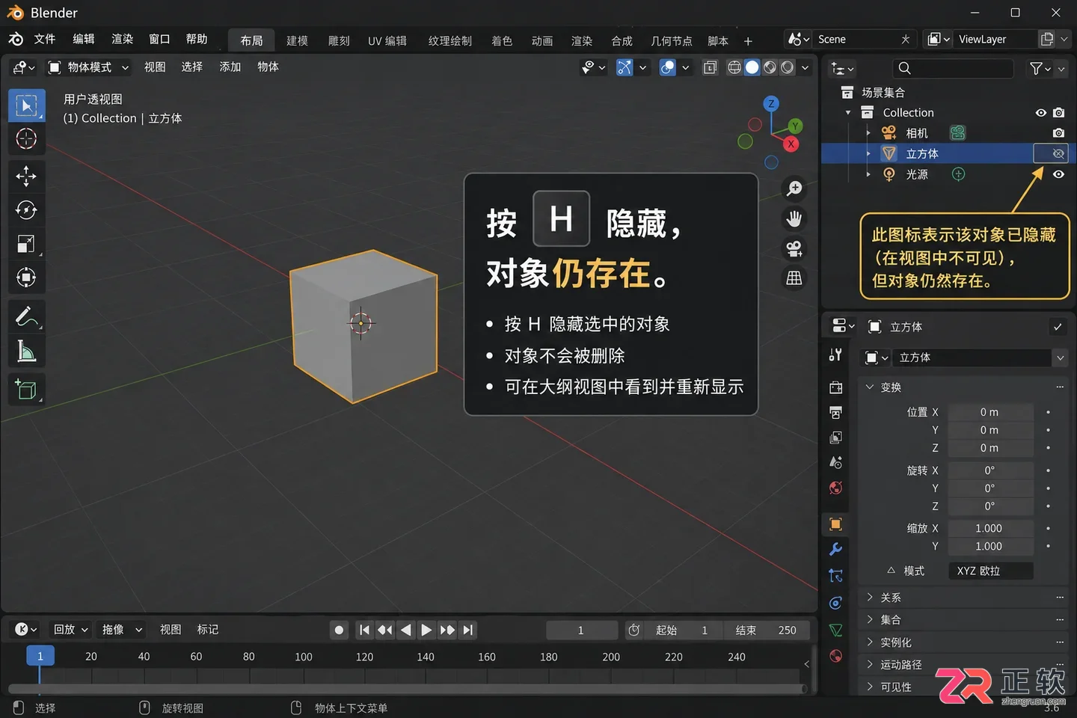The height and width of the screenshot is (718, 1077).
Task: Choose the Move tool
Action: (x=26, y=177)
